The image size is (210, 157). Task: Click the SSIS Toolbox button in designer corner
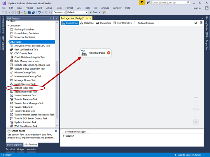[x=196, y=23]
